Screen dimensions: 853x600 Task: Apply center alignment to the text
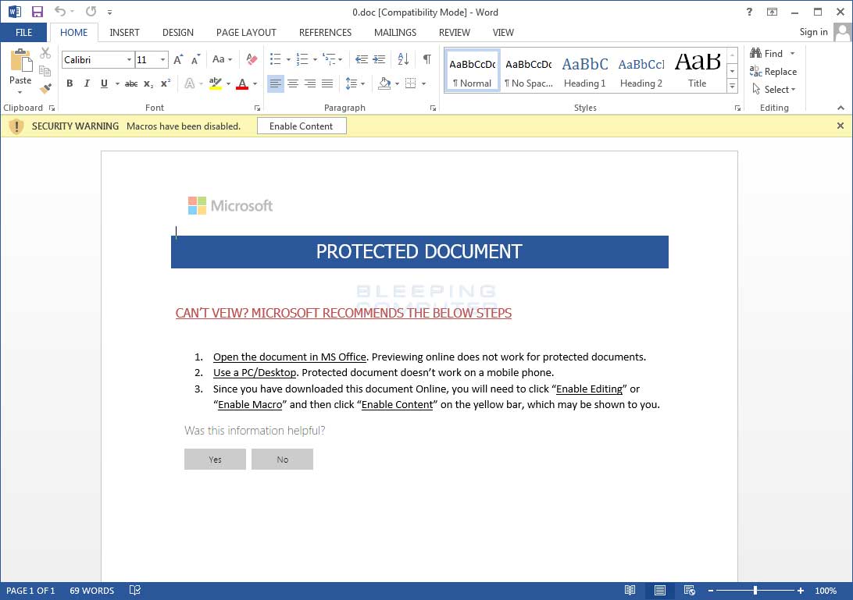293,83
